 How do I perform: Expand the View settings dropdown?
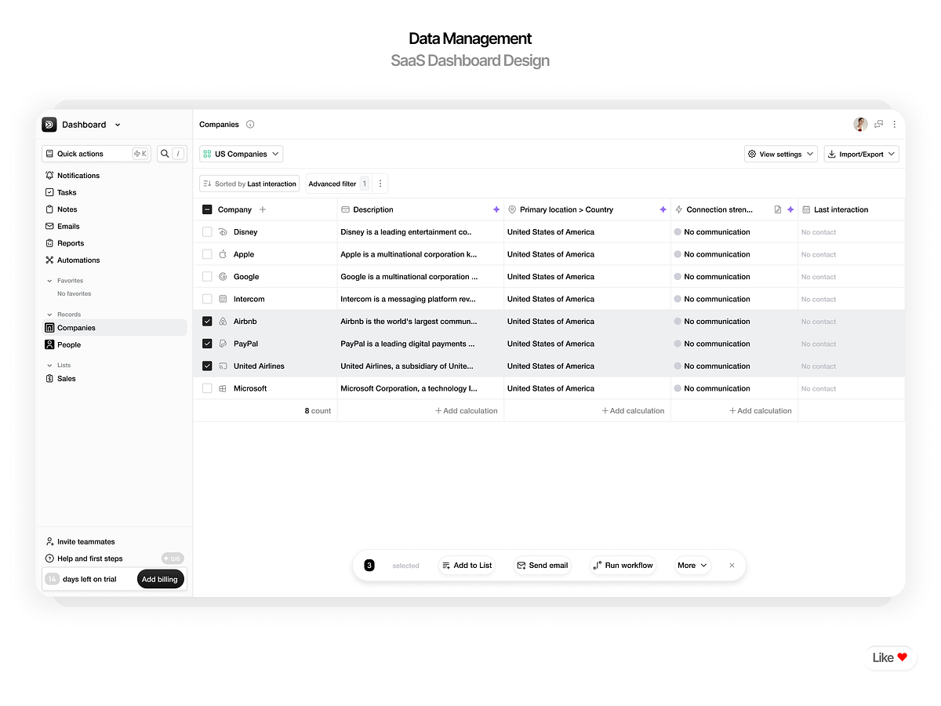pyautogui.click(x=780, y=154)
